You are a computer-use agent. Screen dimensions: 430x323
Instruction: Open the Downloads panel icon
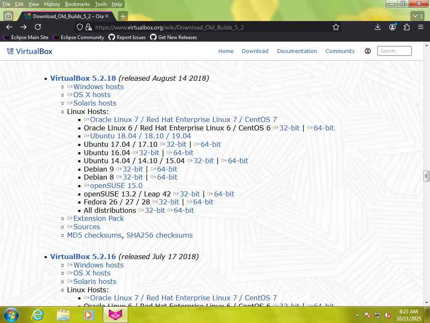click(x=378, y=27)
